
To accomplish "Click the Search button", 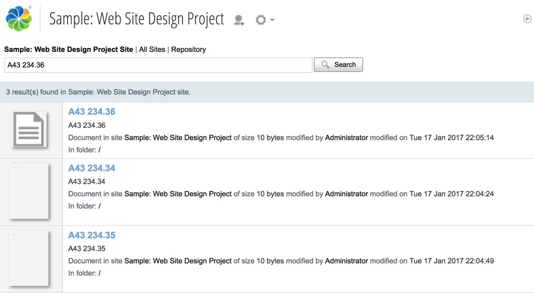I will (338, 65).
